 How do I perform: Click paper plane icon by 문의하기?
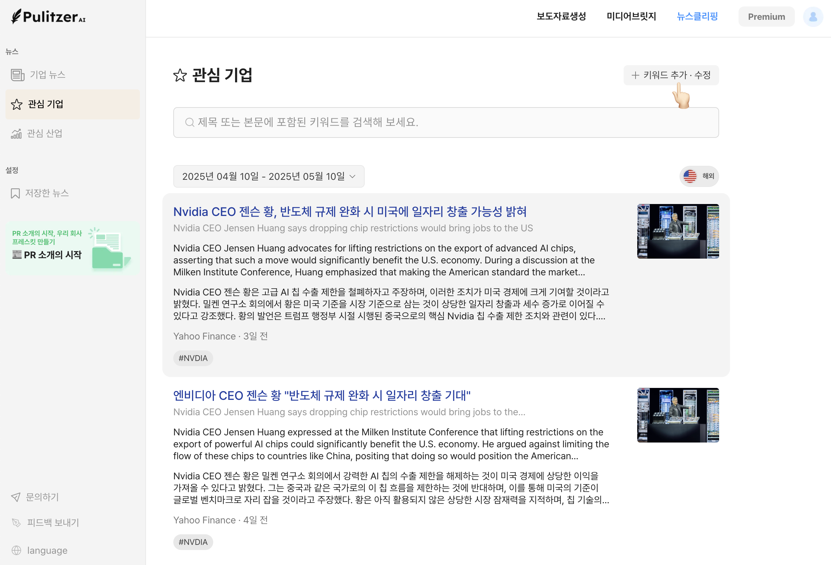[16, 497]
